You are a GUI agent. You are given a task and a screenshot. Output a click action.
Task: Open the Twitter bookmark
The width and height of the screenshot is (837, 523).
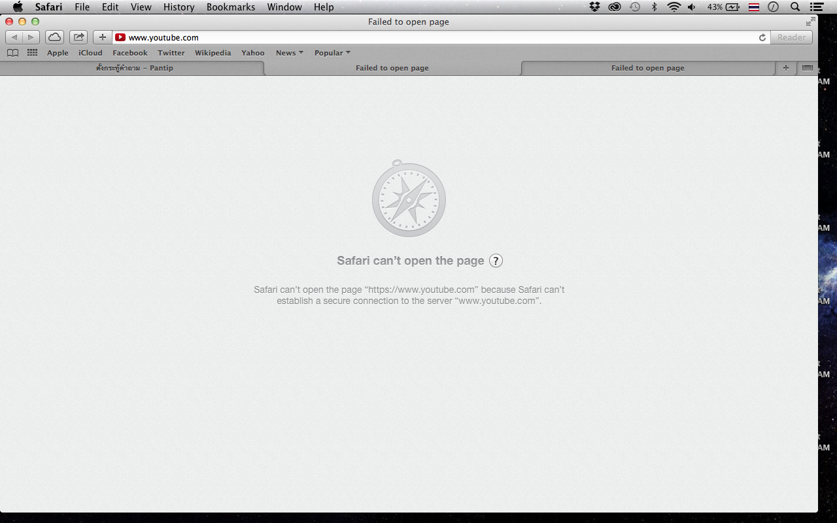(171, 53)
